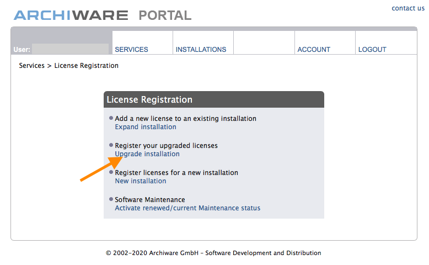Click the Archiware Portal logo
Image resolution: width=429 pixels, height=265 pixels.
click(x=103, y=15)
